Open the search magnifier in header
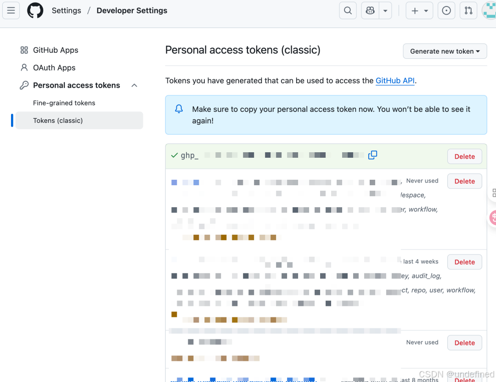Viewport: 496px width, 382px height. coord(348,11)
